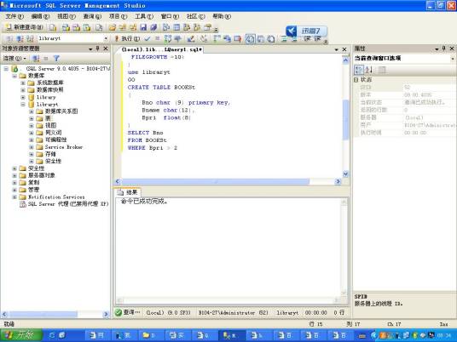Open the 编辑 (Edit) menu

click(x=40, y=16)
